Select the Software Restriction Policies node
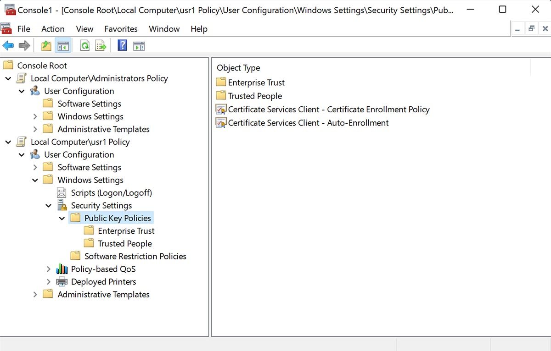Viewport: 551px width, 351px height. tap(135, 256)
